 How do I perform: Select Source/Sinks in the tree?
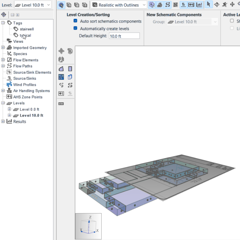(x=25, y=78)
